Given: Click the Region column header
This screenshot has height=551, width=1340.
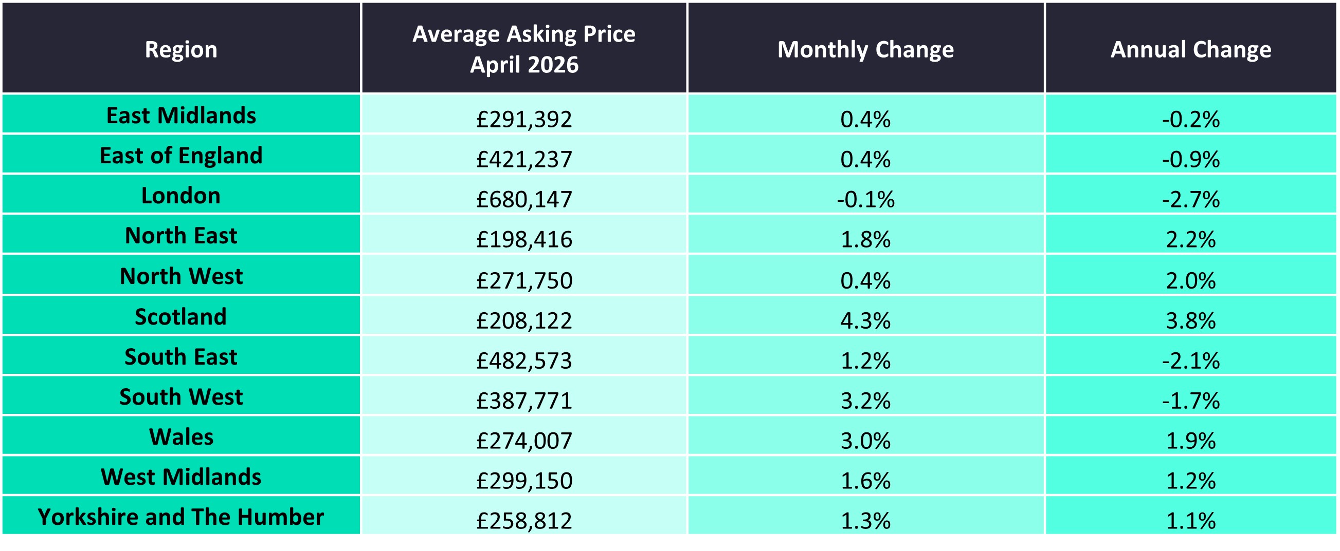Looking at the screenshot, I should click(x=181, y=50).
